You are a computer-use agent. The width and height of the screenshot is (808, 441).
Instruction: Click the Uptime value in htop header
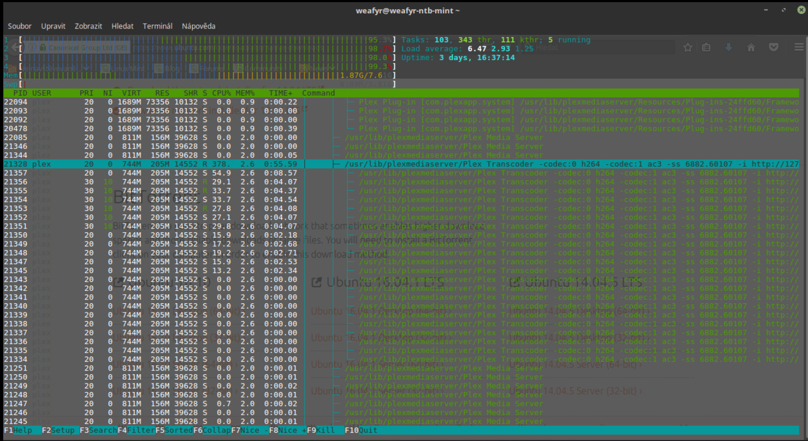click(477, 58)
